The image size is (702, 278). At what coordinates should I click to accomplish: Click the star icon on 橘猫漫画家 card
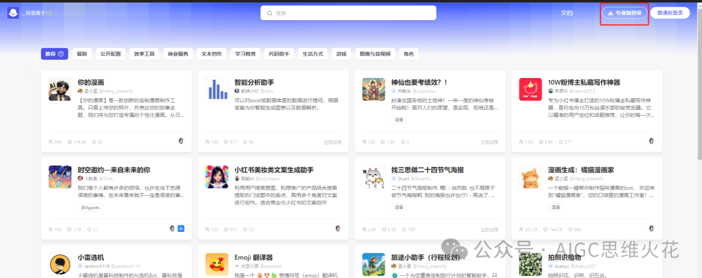571,230
